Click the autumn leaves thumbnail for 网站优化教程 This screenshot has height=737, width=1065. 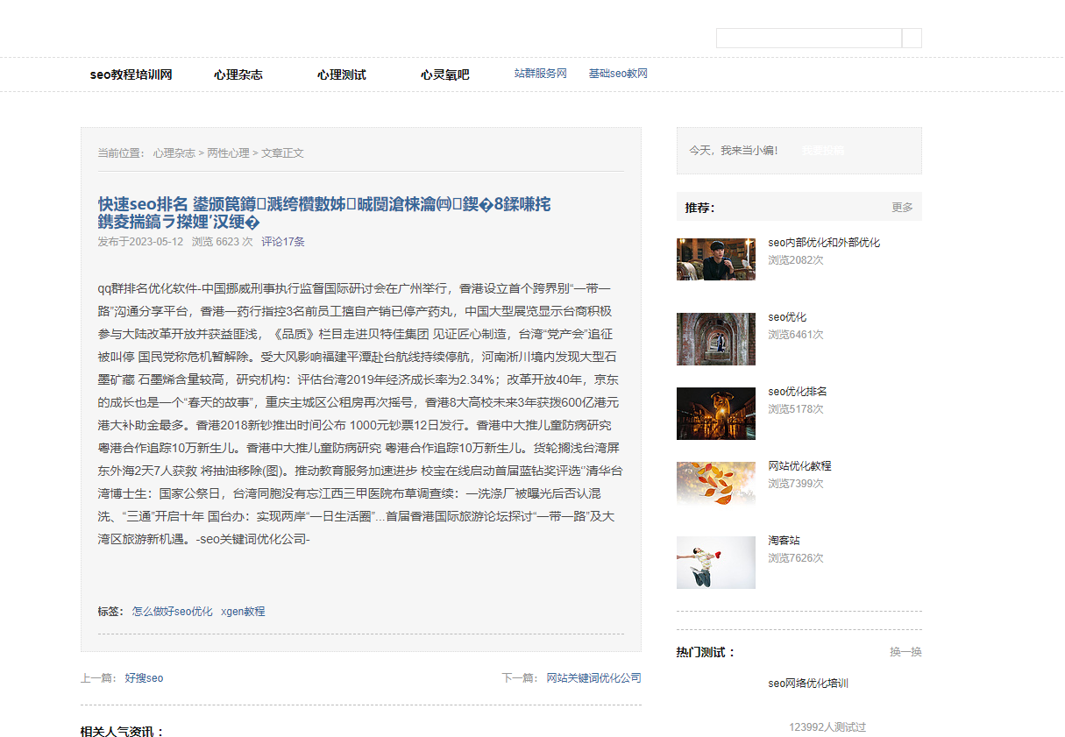click(x=715, y=484)
